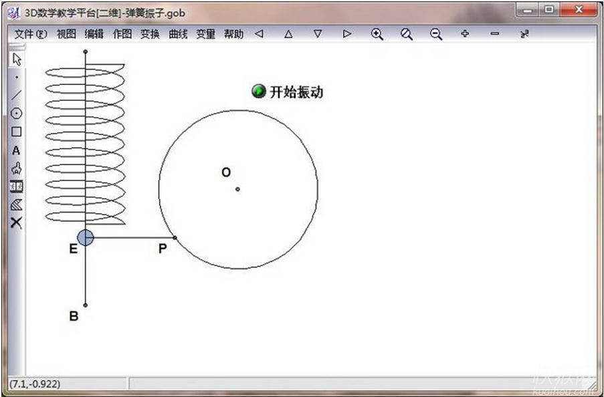Pan left using the left triangle icon
This screenshot has width=604, height=397.
[260, 34]
